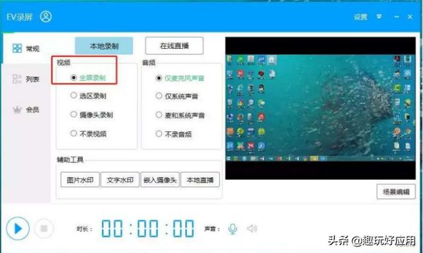Open 设置 in the title bar
Image resolution: width=423 pixels, height=253 pixels.
361,17
